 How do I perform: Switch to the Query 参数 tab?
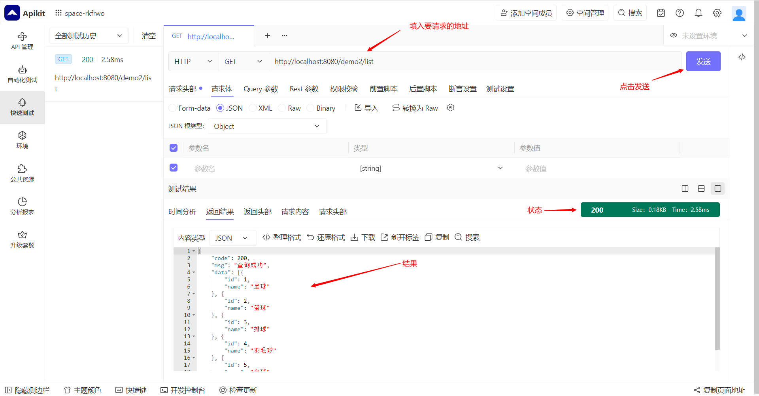pyautogui.click(x=261, y=89)
